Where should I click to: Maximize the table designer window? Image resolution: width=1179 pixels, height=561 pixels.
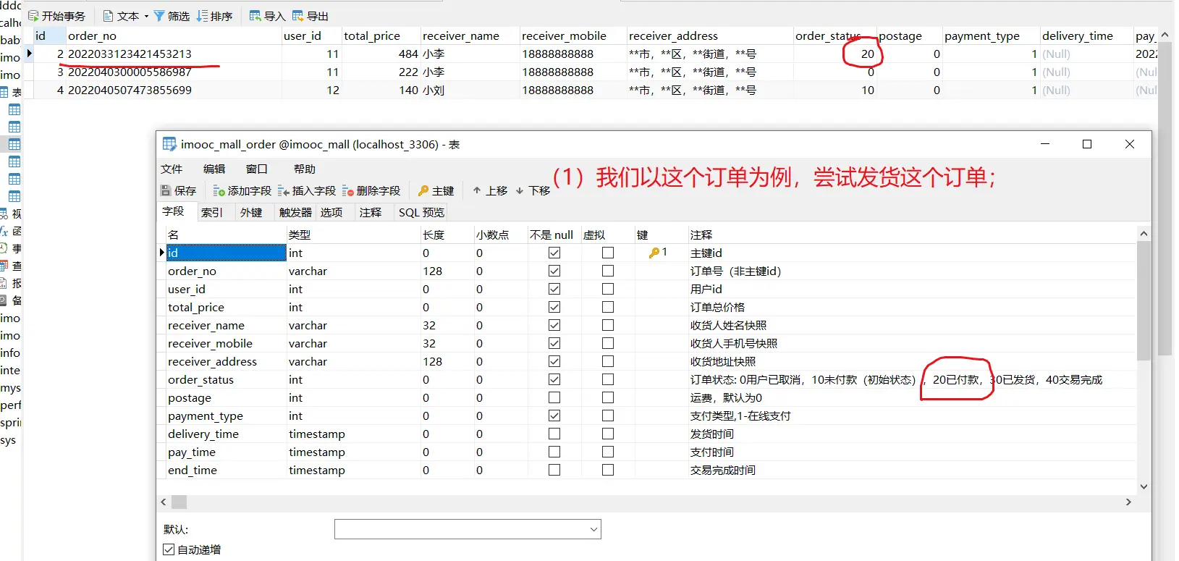point(1087,144)
